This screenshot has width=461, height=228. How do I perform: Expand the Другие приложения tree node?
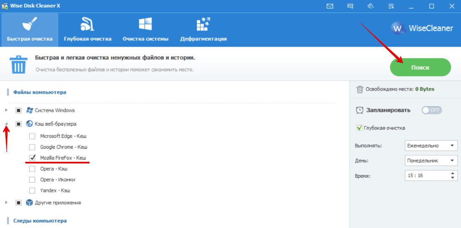click(6, 202)
